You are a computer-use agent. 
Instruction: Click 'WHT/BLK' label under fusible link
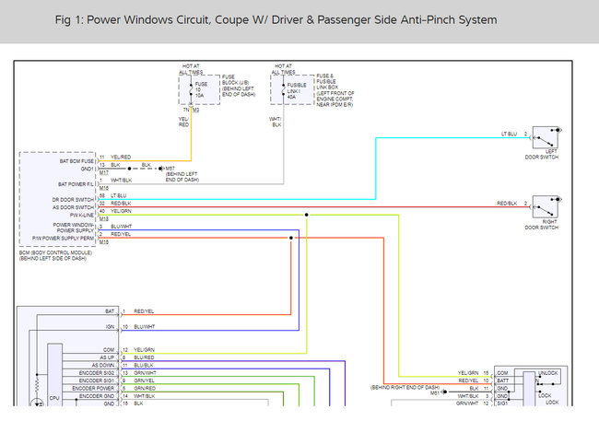coord(276,122)
